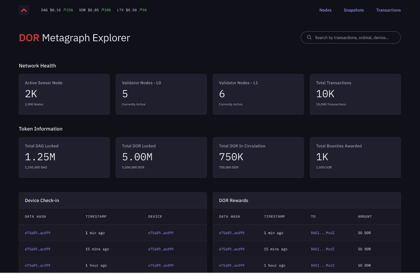Click the TIMESTAMP header in DOR Rewards
This screenshot has width=420, height=274.
(x=274, y=217)
